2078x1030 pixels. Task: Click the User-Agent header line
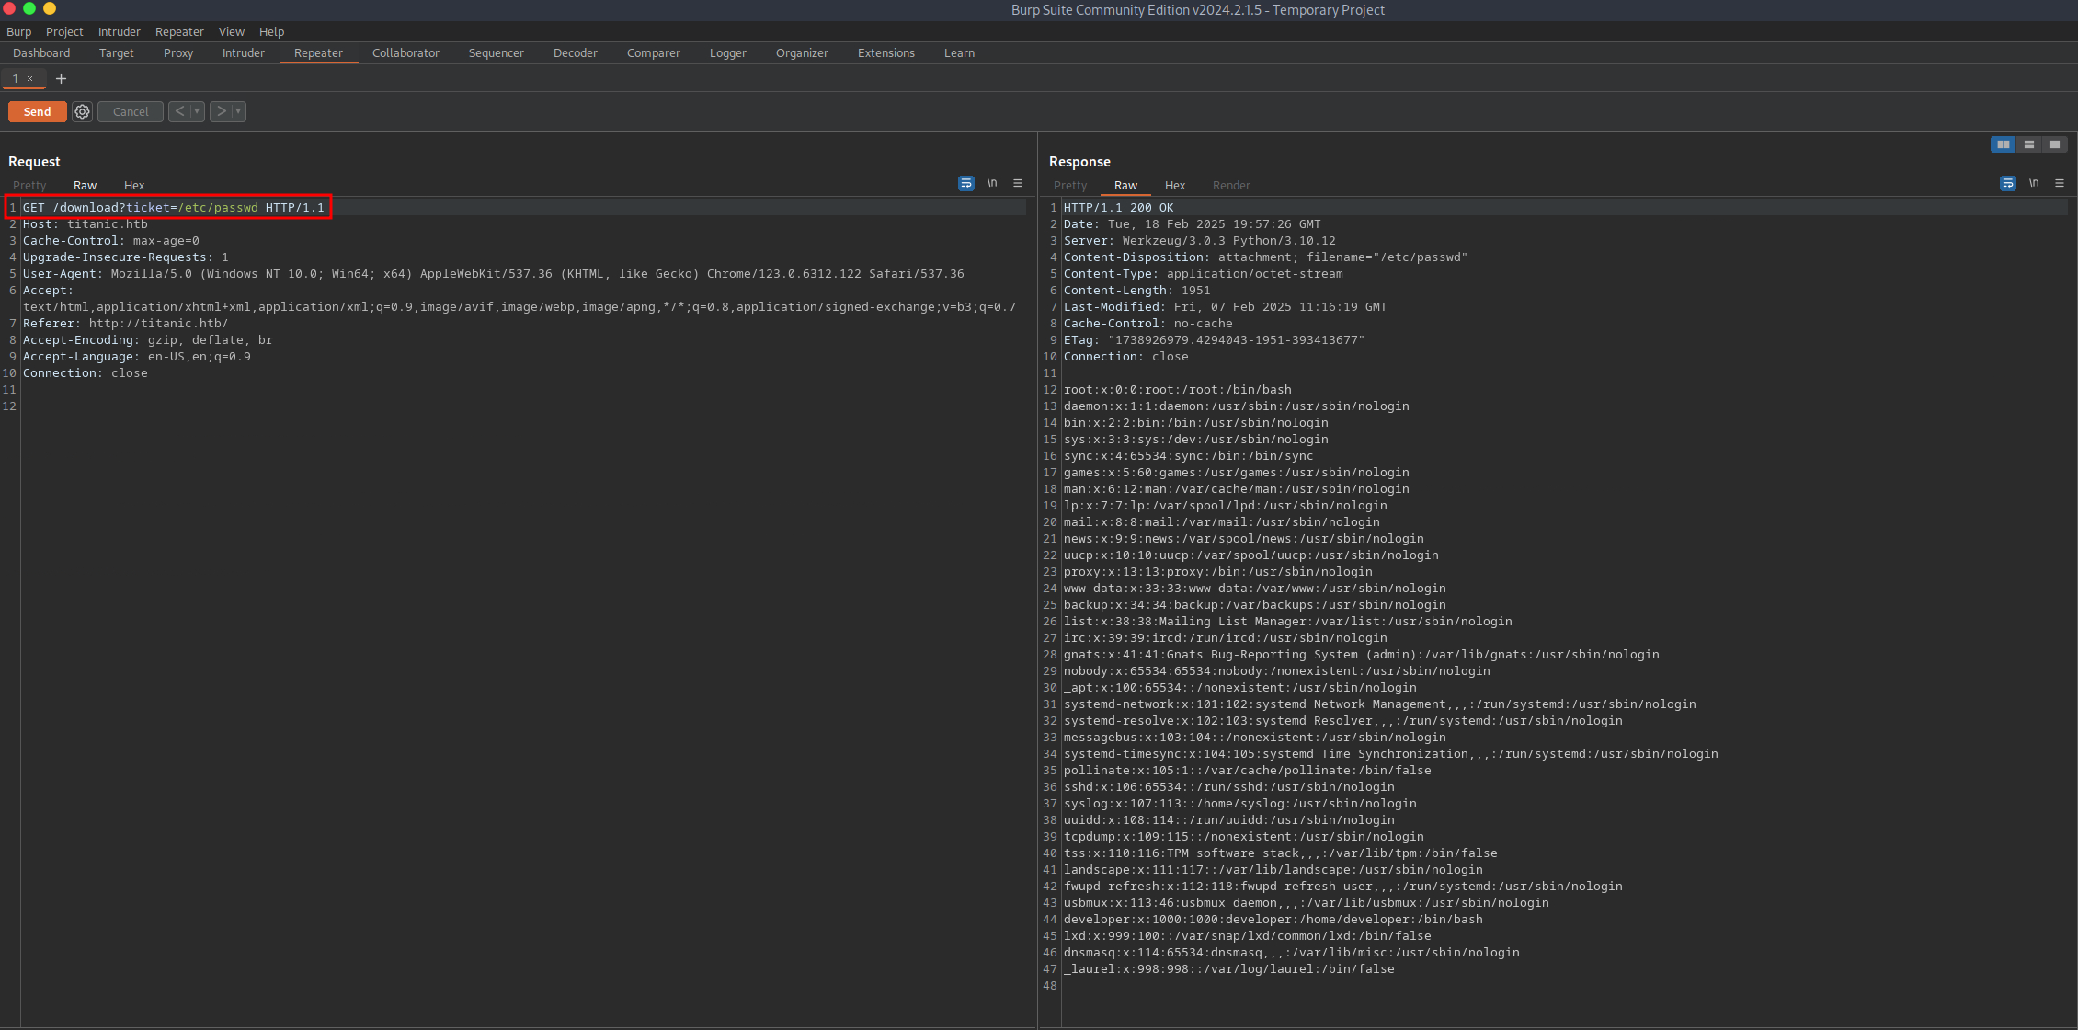[494, 273]
